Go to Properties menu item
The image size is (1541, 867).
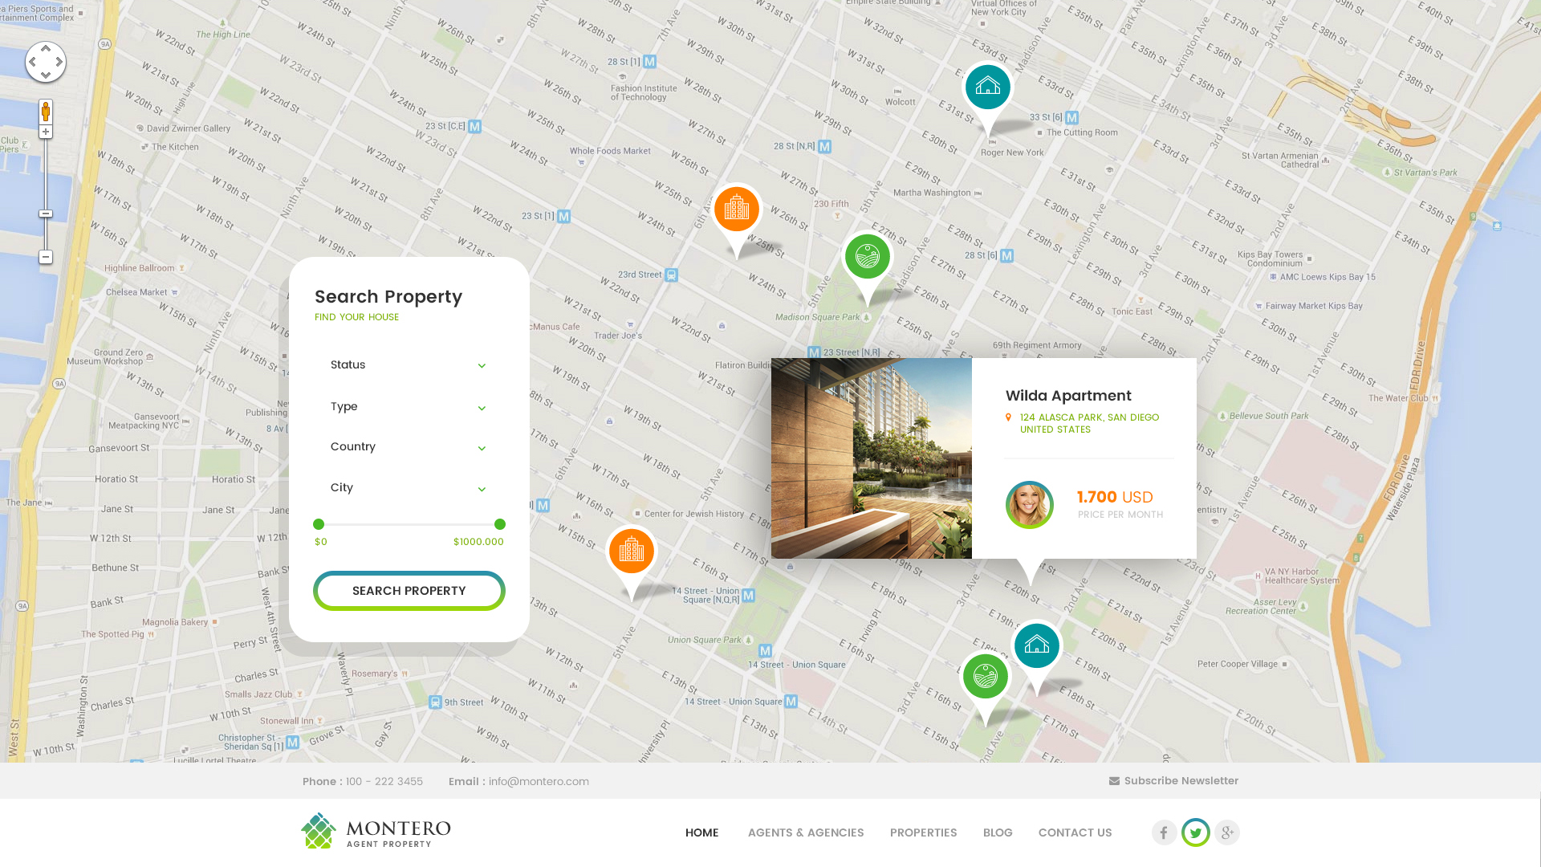[923, 832]
